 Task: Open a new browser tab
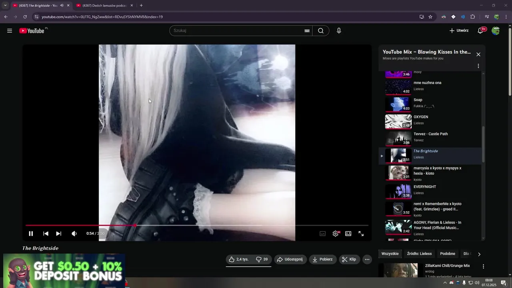141,6
